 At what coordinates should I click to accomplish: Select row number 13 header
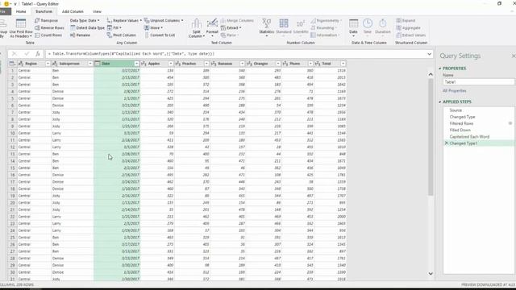[13, 154]
